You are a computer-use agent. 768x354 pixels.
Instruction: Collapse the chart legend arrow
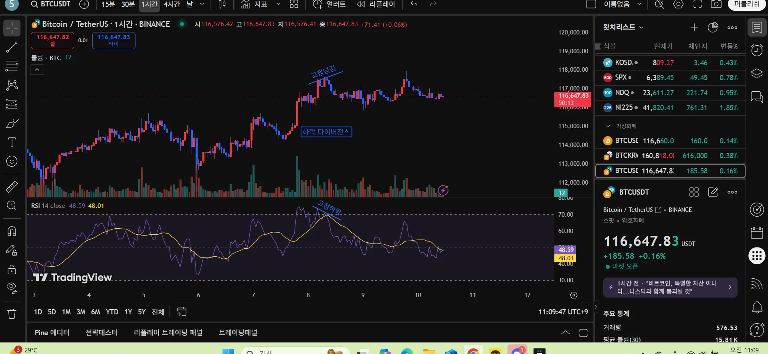tap(37, 70)
